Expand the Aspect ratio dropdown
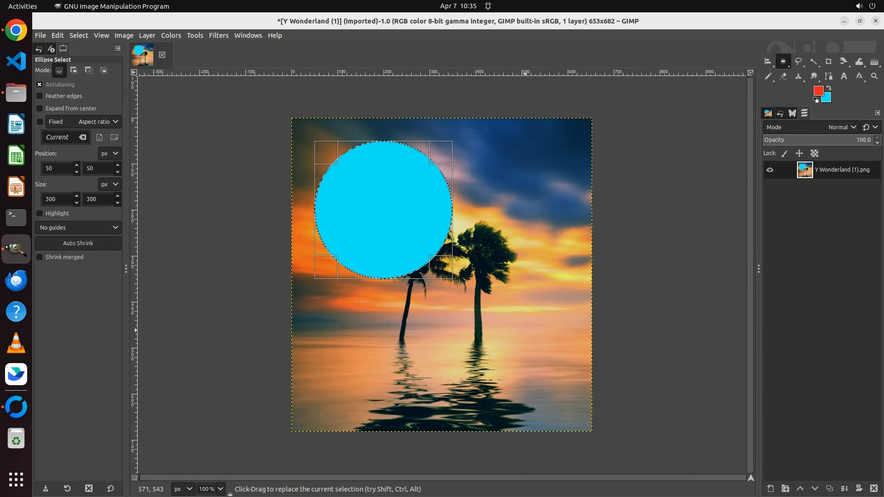The width and height of the screenshot is (884, 497). click(99, 122)
